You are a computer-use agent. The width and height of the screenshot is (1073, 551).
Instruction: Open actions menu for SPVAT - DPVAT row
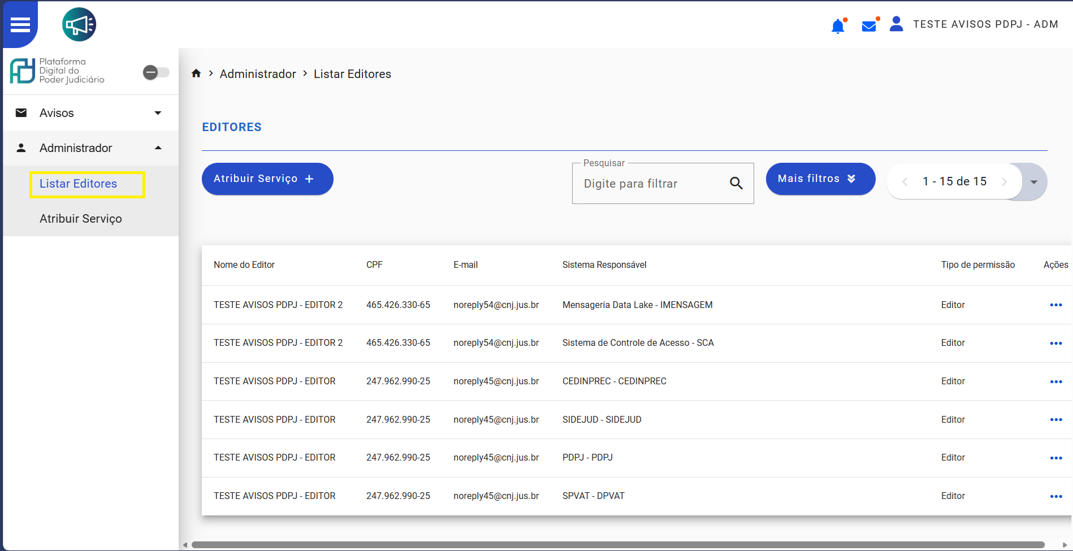[x=1055, y=496]
